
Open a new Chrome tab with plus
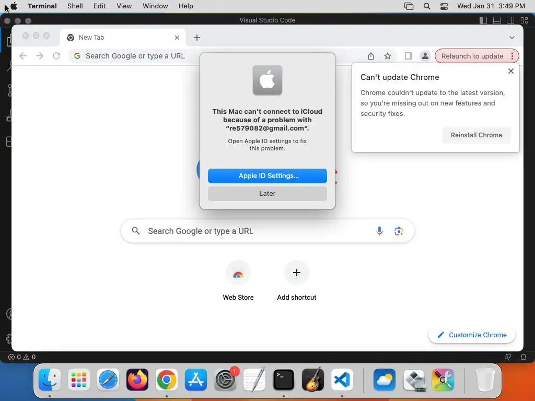tap(197, 38)
